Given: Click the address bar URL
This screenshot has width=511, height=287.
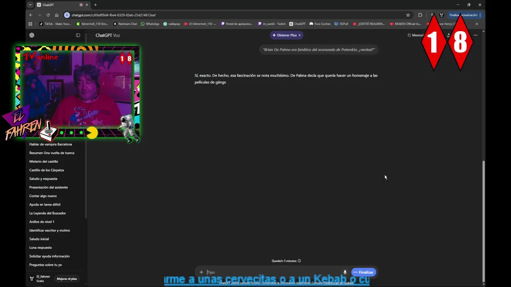Looking at the screenshot, I should (114, 15).
